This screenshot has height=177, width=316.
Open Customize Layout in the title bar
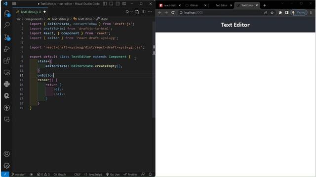(x=124, y=3)
